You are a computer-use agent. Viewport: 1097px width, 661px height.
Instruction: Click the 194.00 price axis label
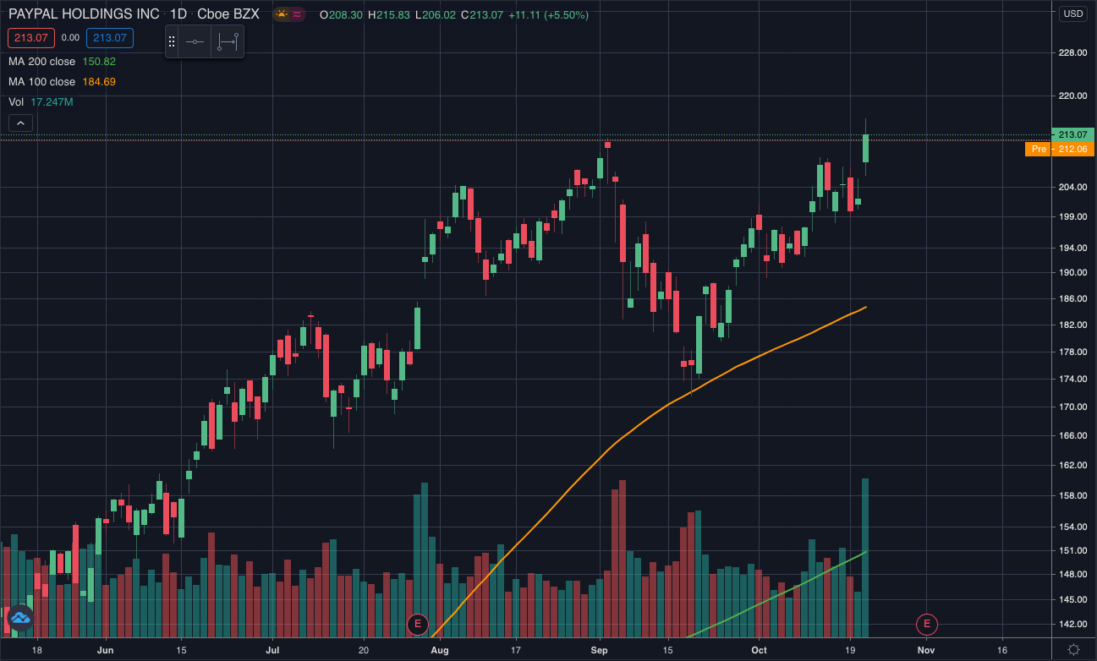point(1072,248)
